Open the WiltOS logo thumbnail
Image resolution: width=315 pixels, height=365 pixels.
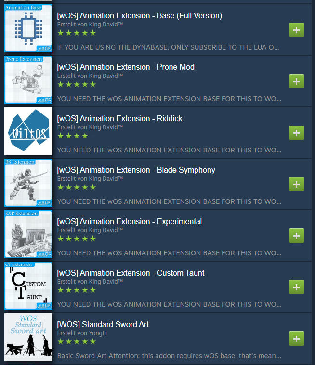tap(28, 131)
